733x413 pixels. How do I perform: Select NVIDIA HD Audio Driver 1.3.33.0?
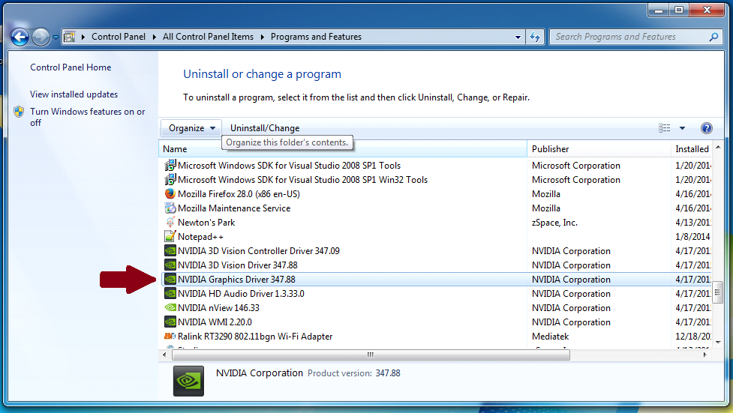click(x=241, y=293)
